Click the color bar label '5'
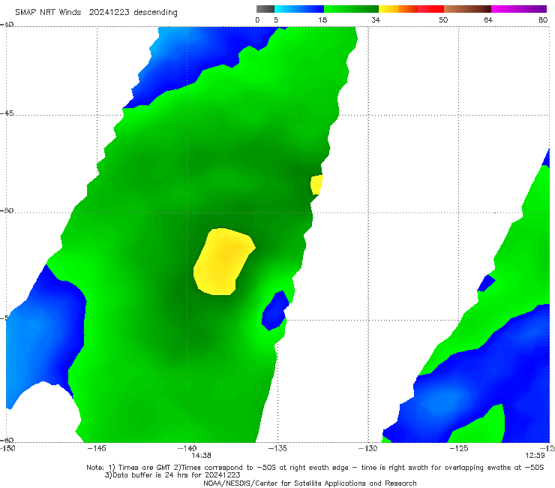The height and width of the screenshot is (488, 555). [x=276, y=20]
